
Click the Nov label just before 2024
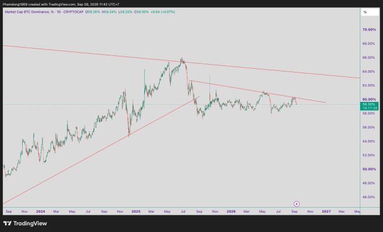click(24, 212)
